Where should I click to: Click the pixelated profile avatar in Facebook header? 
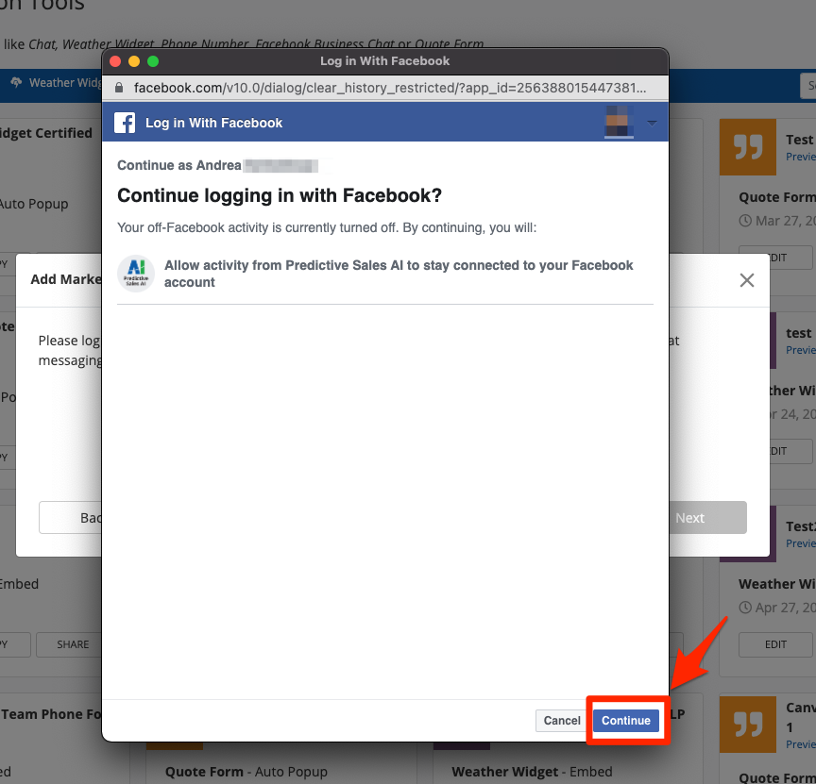point(619,122)
